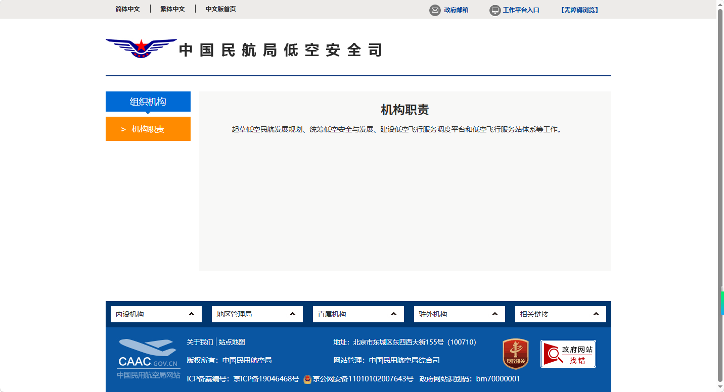Viewport: 724px width, 392px height.
Task: Click the police shield icon beside 京公网安备
Action: click(x=307, y=379)
